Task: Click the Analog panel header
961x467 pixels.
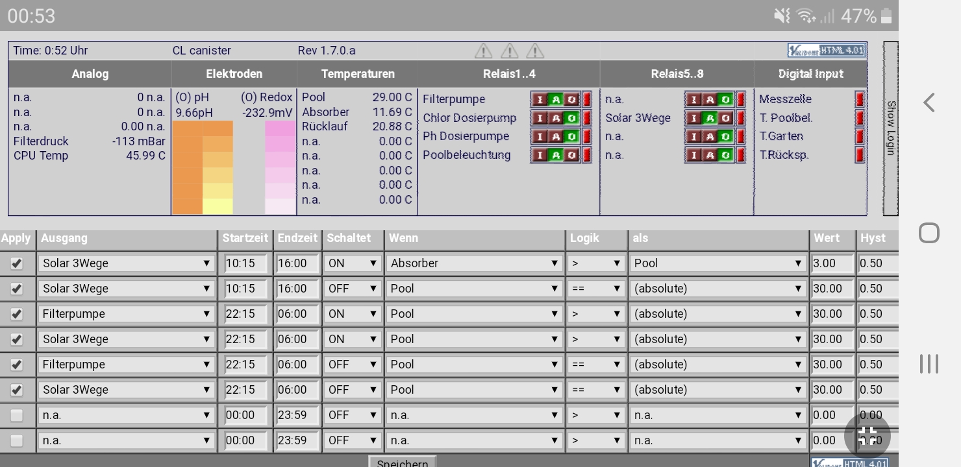Action: coord(90,74)
